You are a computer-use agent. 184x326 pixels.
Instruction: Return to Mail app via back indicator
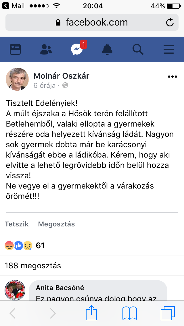coord(13,6)
